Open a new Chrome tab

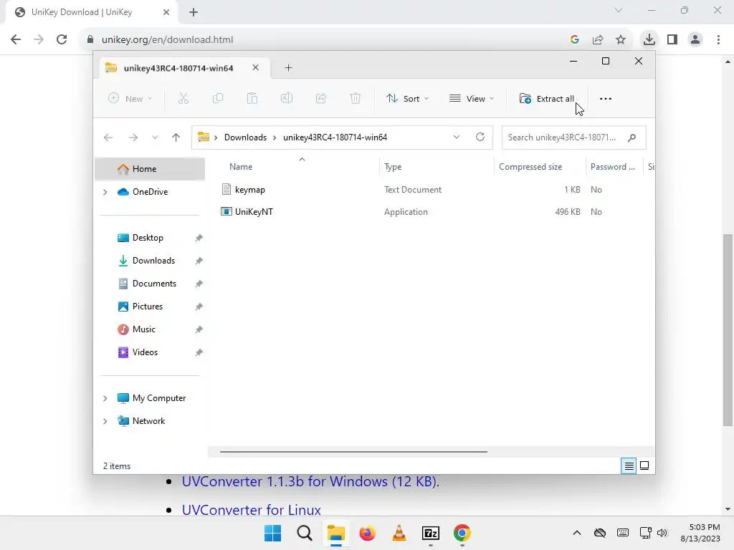click(194, 13)
